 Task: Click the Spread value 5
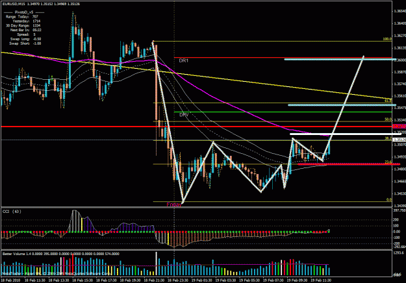[34, 34]
